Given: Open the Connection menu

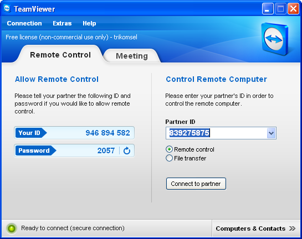Looking at the screenshot, I should coord(24,23).
